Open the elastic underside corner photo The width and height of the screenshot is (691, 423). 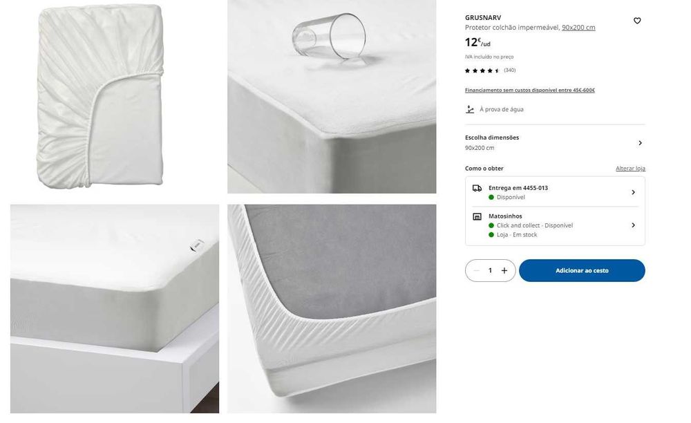(332, 308)
